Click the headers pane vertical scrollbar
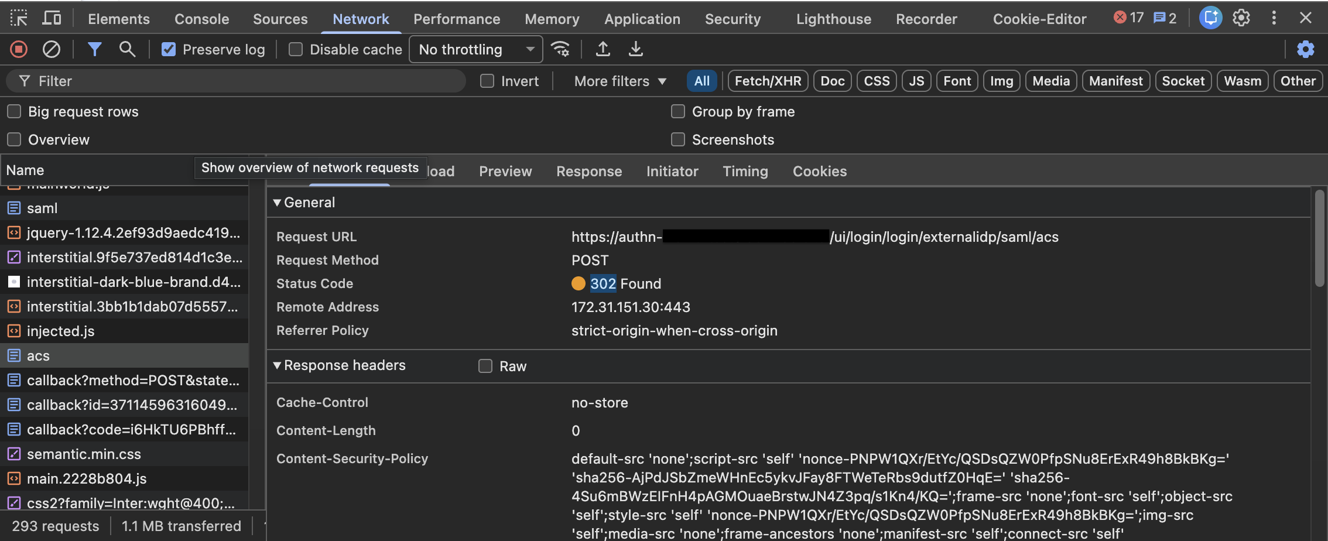 (x=1319, y=239)
